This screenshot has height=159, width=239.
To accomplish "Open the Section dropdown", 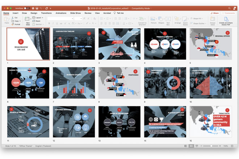I will 38,24.
